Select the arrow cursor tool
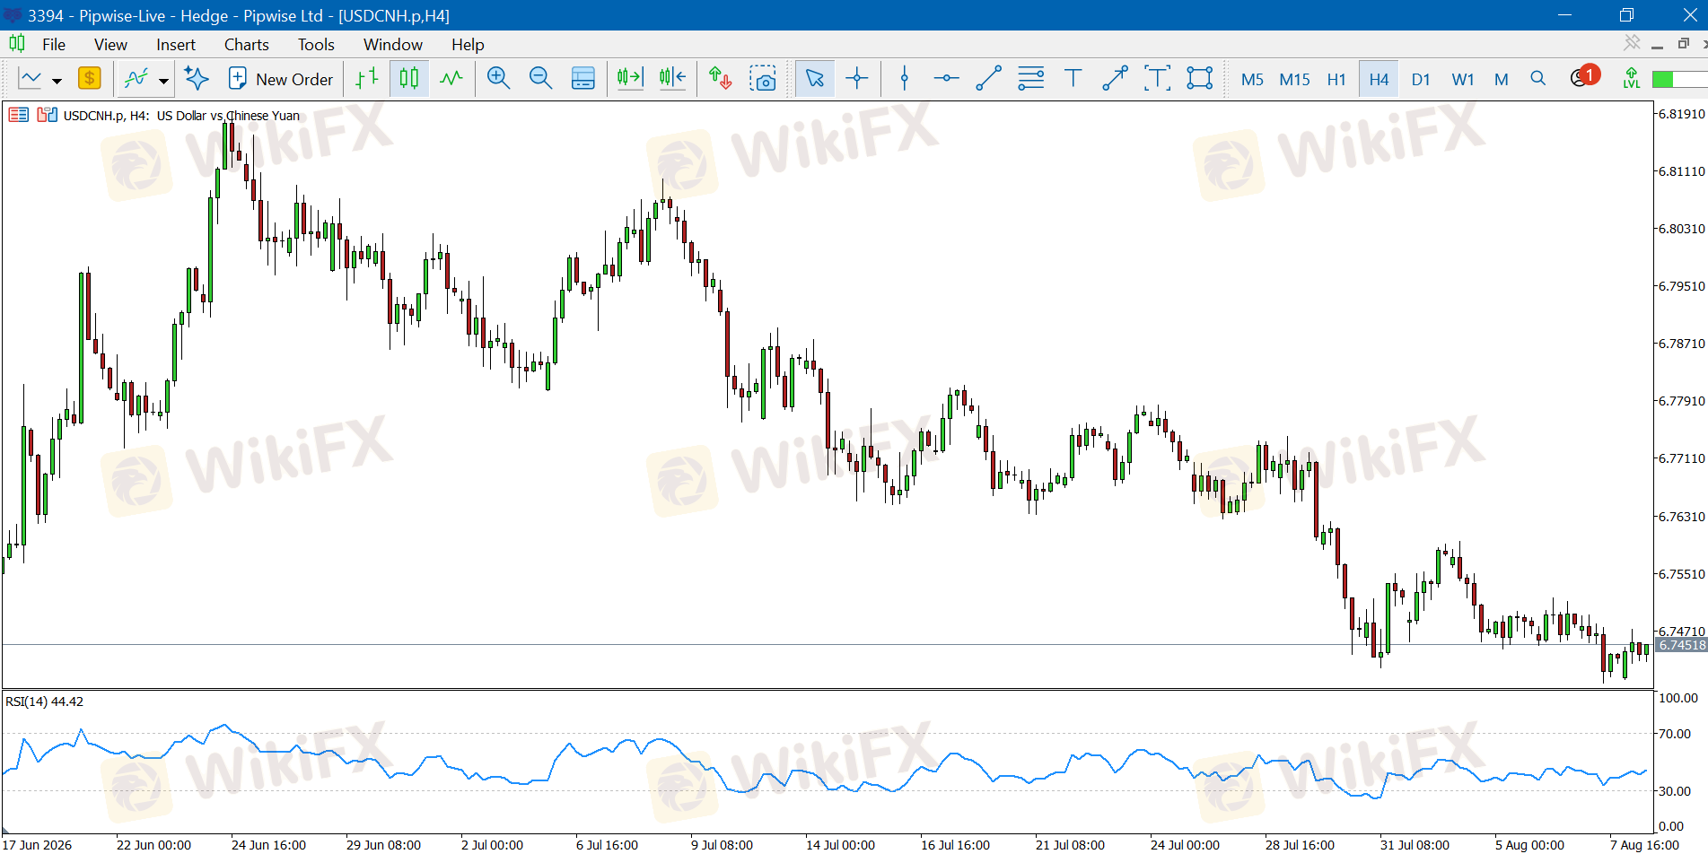This screenshot has width=1708, height=854. (815, 79)
